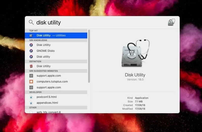
Task: Click the Modified date 17/08/18
Action: (140, 109)
